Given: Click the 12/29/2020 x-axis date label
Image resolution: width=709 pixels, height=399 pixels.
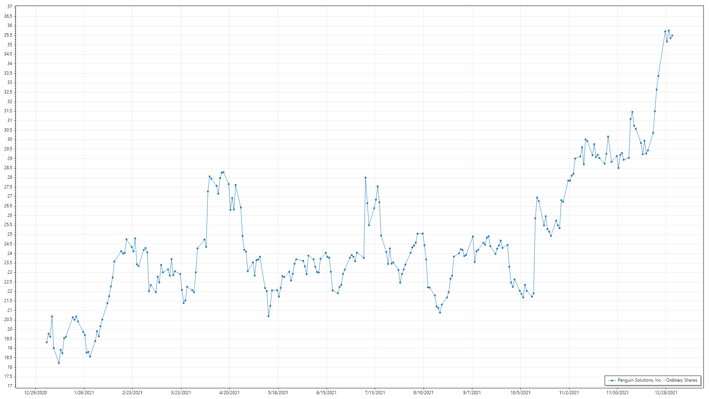Looking at the screenshot, I should tap(35, 393).
